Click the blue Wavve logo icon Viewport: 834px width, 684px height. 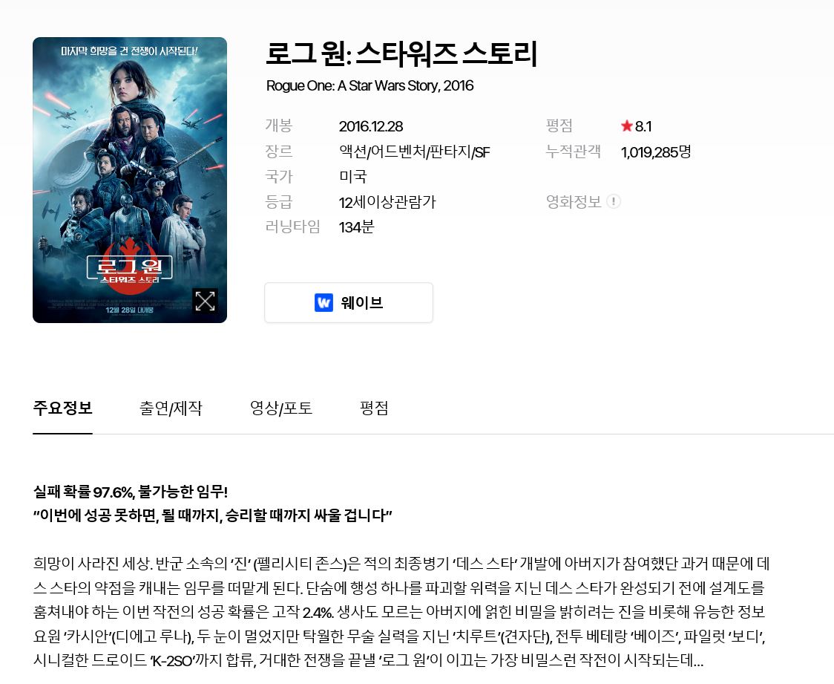coord(324,302)
